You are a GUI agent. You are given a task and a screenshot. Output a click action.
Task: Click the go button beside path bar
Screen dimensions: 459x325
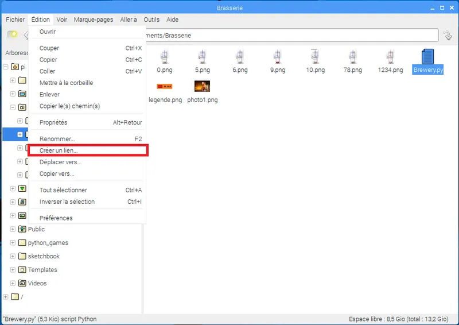pyautogui.click(x=448, y=36)
